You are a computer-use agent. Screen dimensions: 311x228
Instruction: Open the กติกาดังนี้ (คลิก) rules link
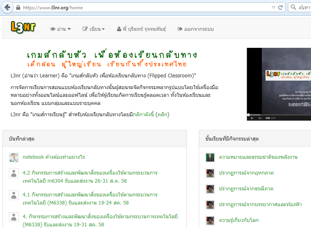point(151,115)
